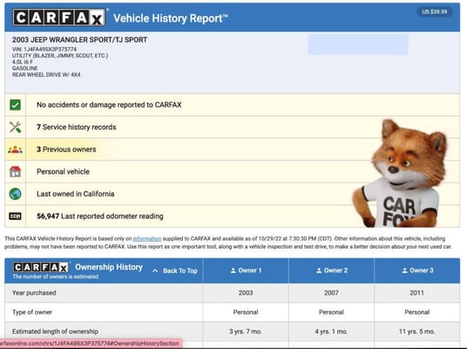This screenshot has height=349, width=467.
Task: Click the blank light-blue box in header
Action: click(358, 44)
